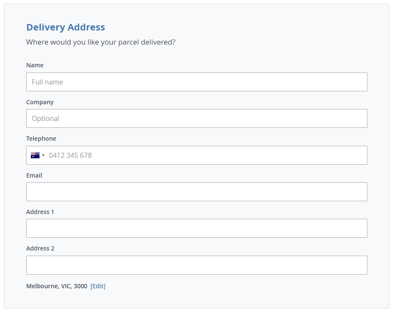This screenshot has width=394, height=314.
Task: Focus the Name input field
Action: coord(196,82)
